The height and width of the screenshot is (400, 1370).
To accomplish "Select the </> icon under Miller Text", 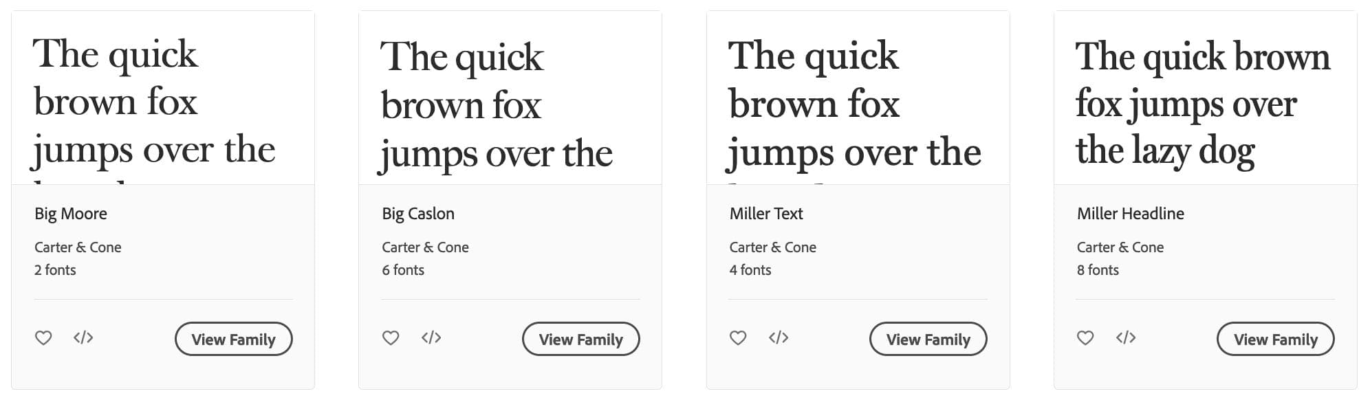I will [x=780, y=337].
